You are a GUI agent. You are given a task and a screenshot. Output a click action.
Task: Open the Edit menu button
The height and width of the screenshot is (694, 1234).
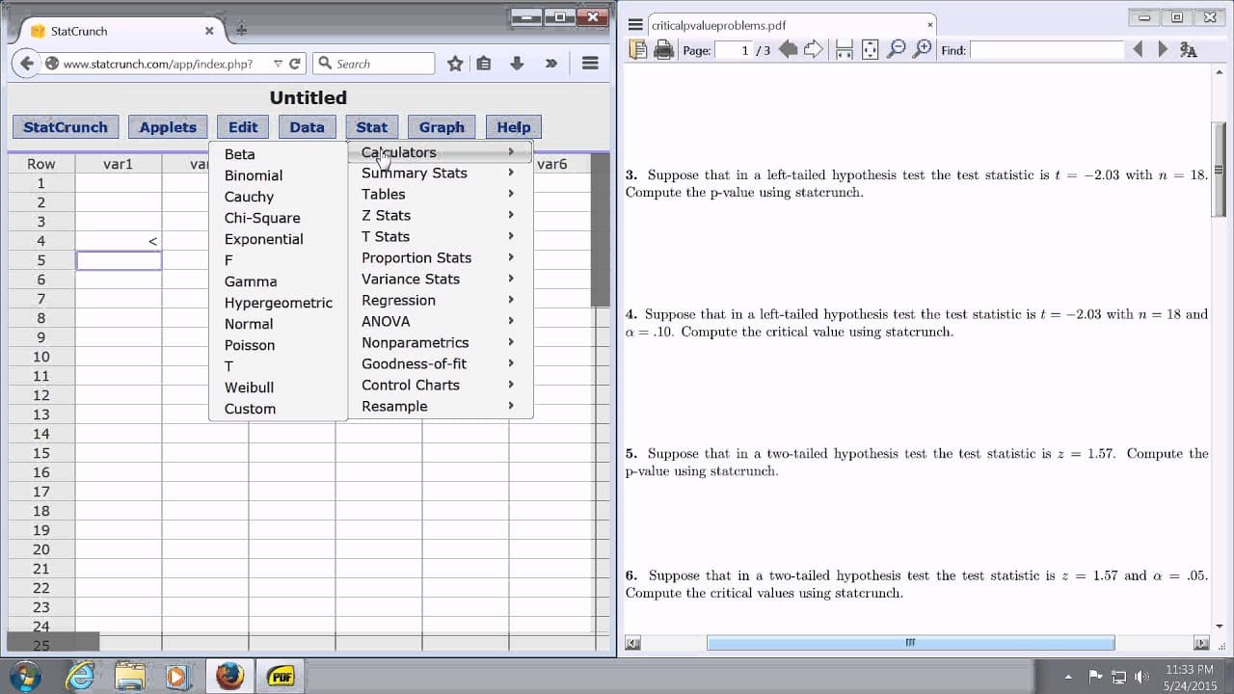(x=243, y=127)
